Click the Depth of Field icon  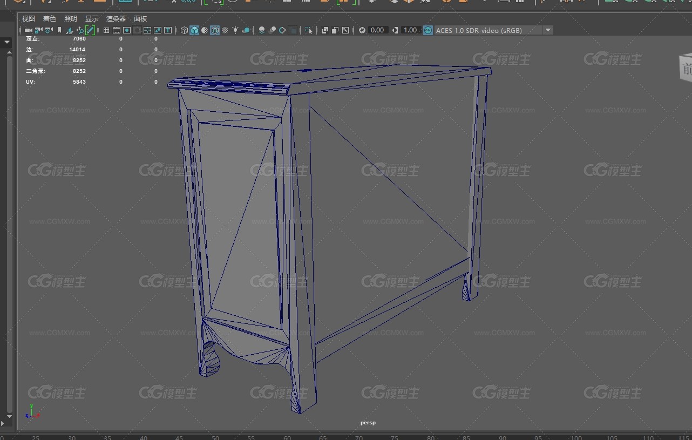click(x=293, y=30)
